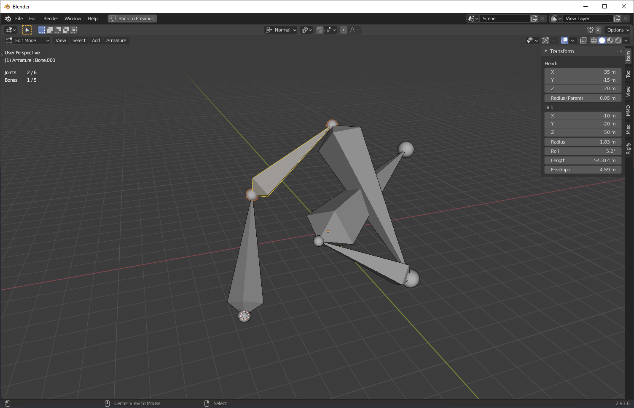Toggle viewport overlays display
Screen dimensions: 634x408
pyautogui.click(x=564, y=40)
